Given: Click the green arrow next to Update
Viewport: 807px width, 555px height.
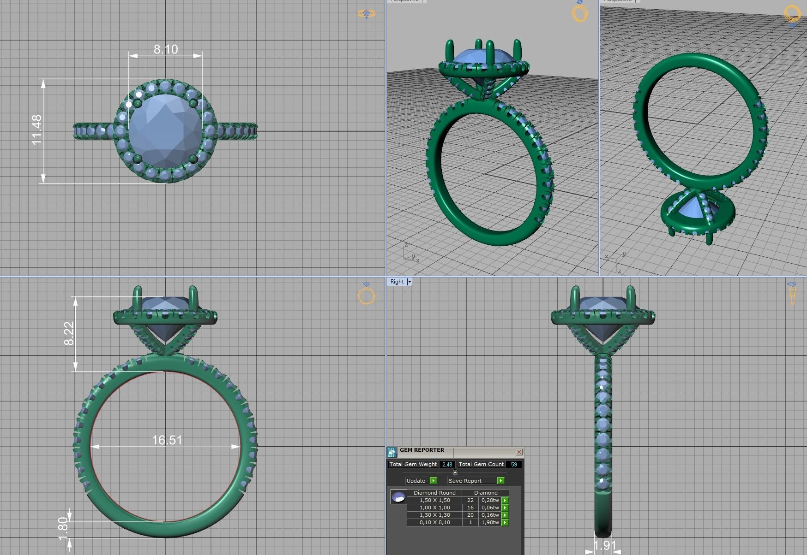Looking at the screenshot, I should point(433,480).
